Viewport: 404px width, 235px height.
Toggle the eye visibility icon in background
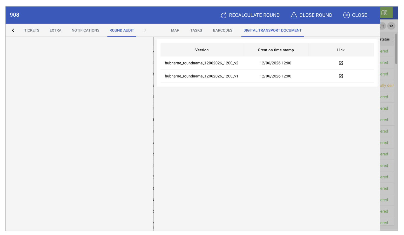(x=391, y=26)
